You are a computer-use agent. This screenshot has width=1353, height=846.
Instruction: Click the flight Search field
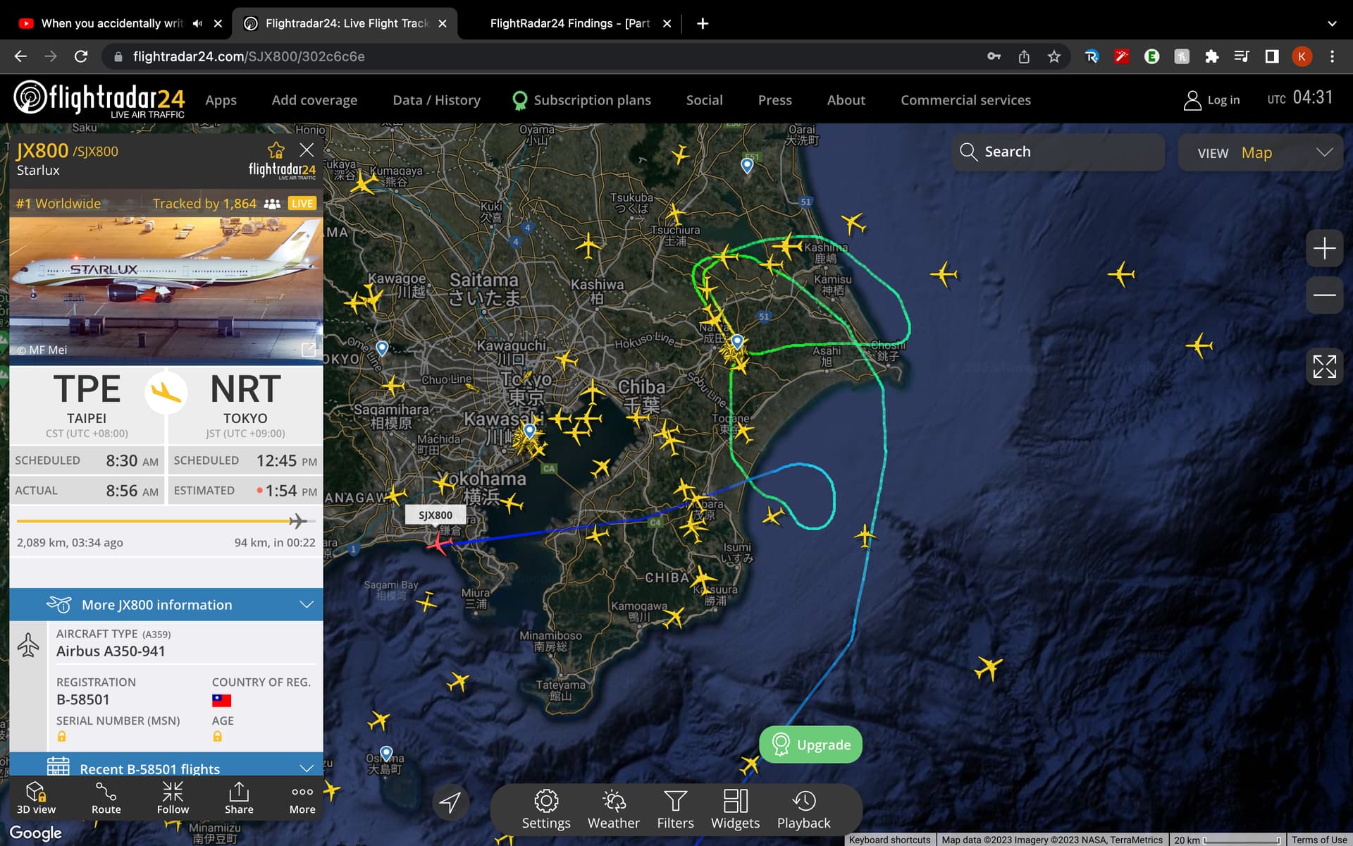(x=1057, y=152)
